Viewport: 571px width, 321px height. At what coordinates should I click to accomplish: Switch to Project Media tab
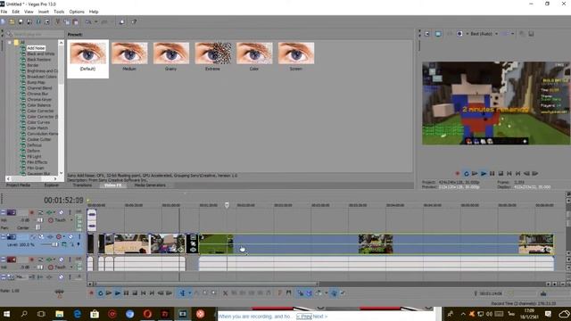pos(18,185)
